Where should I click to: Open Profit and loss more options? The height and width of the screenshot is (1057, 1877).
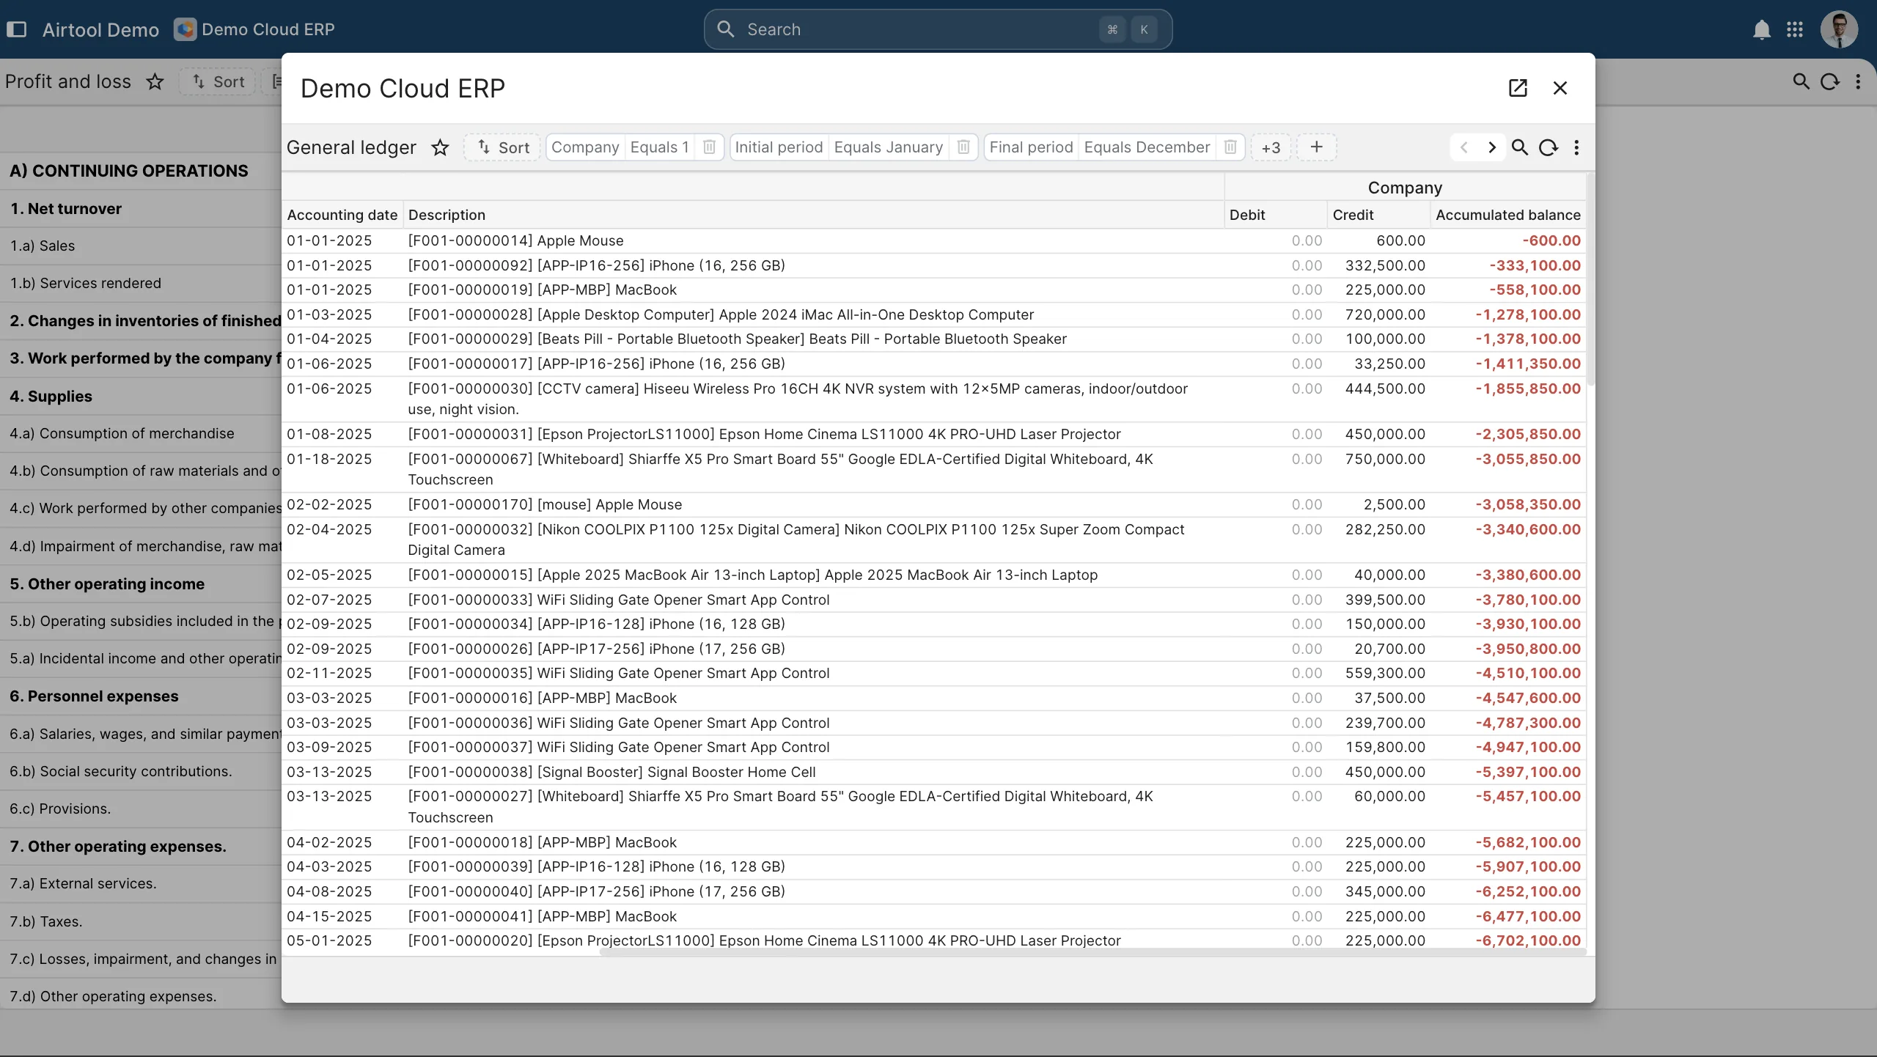1858,81
